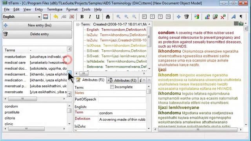Screen dimensions: 251x141
Task: Select clinic in lower list
Action: [9, 124]
